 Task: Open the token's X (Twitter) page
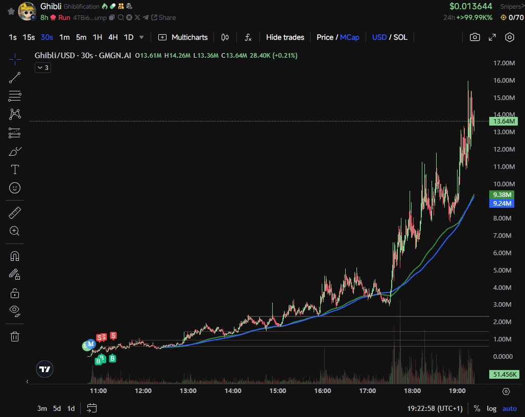[x=137, y=17]
